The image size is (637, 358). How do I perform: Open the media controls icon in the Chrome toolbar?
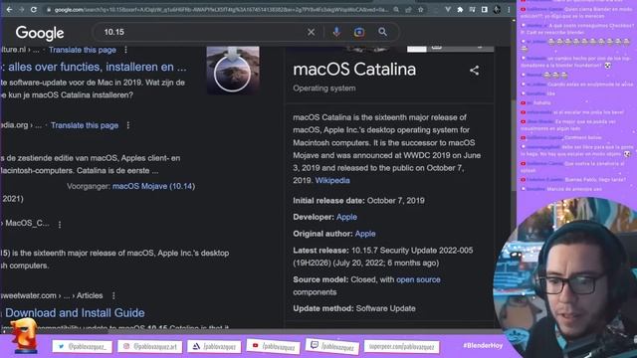pos(472,9)
